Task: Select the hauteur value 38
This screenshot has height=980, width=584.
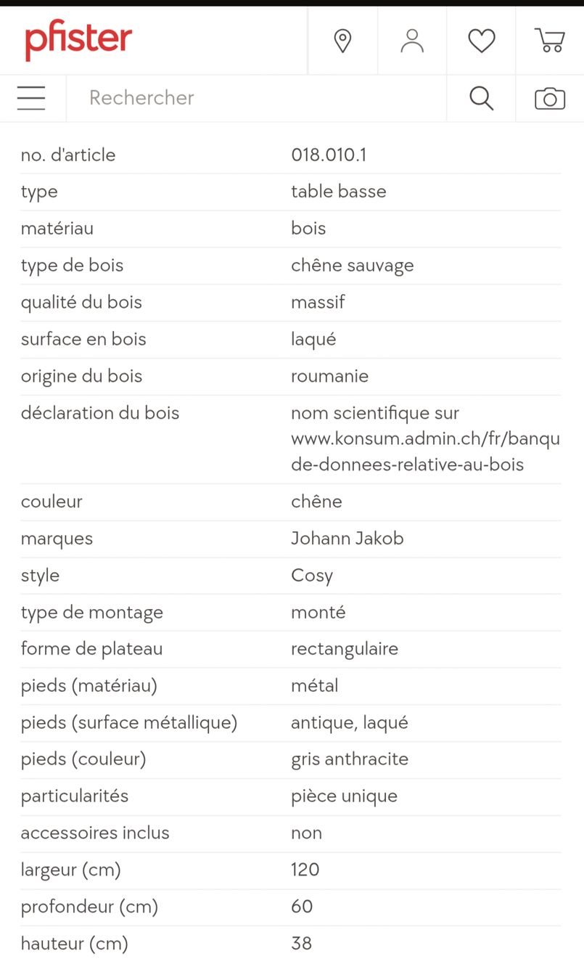Action: pyautogui.click(x=302, y=944)
